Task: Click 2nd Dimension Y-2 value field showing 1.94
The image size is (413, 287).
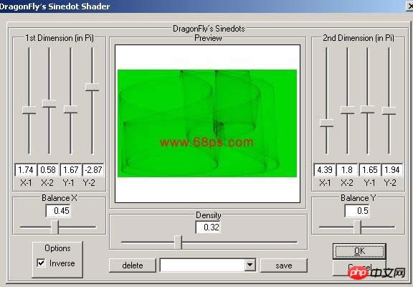Action: 392,170
